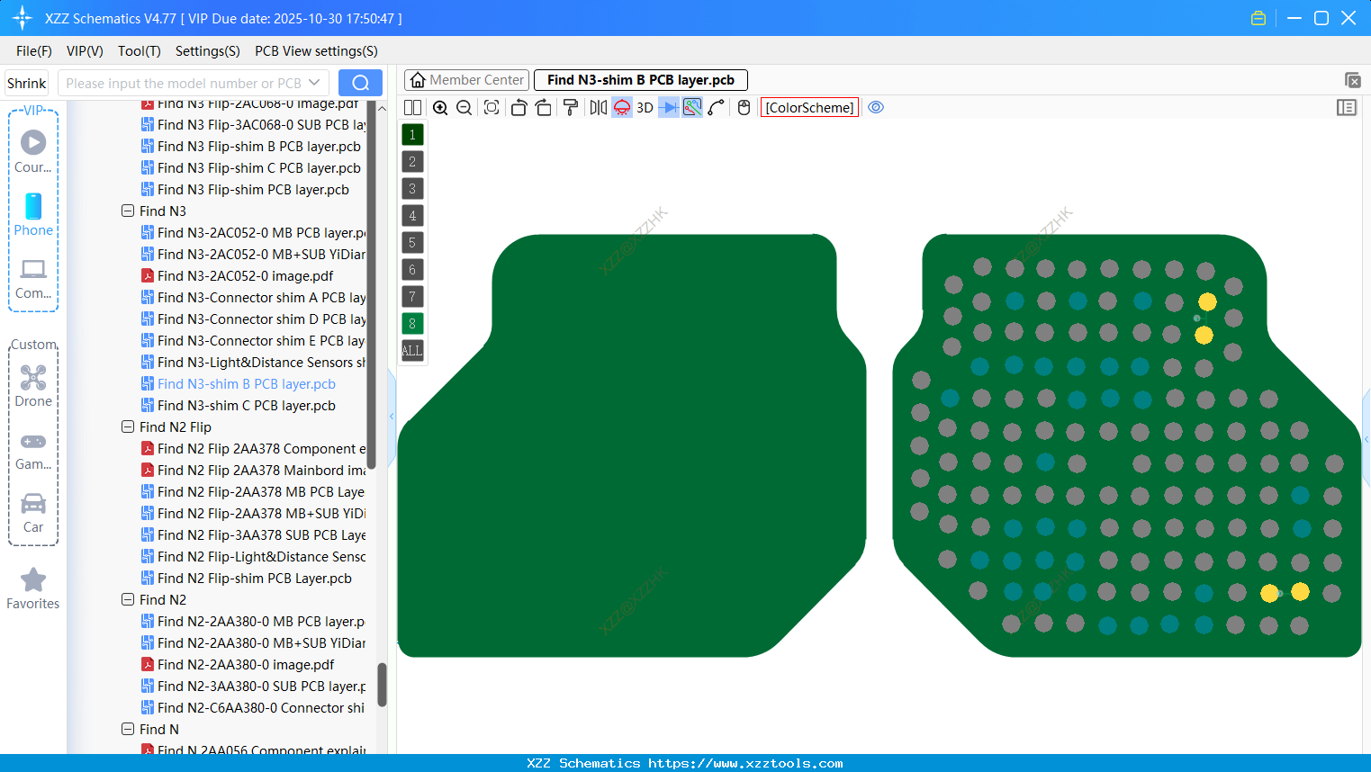The height and width of the screenshot is (772, 1371).
Task: Click the Favorites star icon
Action: pos(32,580)
